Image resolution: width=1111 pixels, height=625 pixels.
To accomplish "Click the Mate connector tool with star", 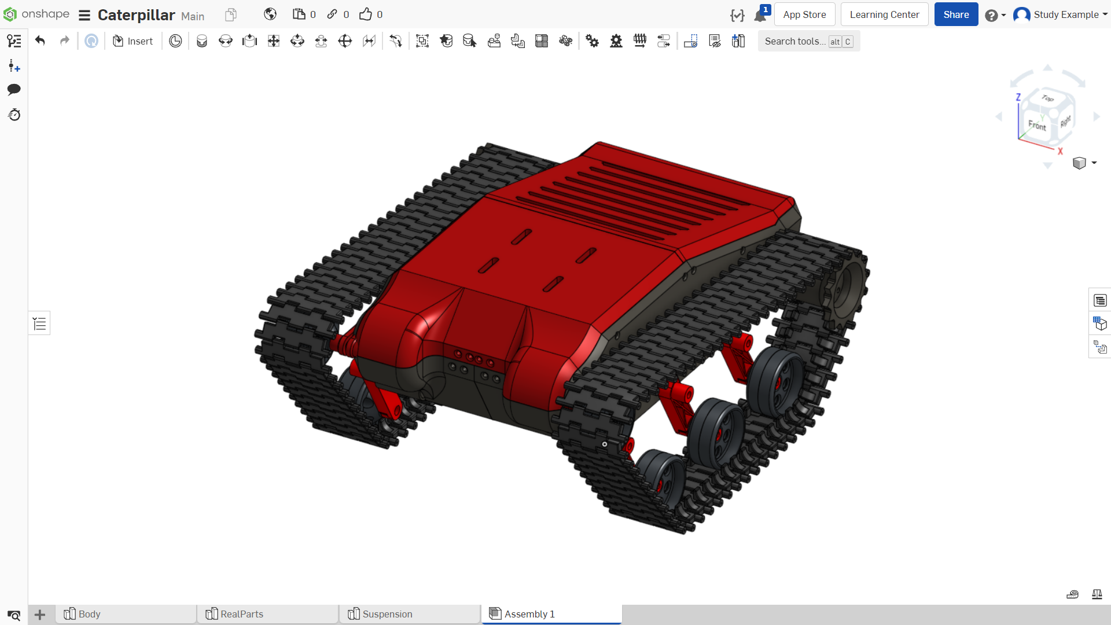I will coord(446,41).
